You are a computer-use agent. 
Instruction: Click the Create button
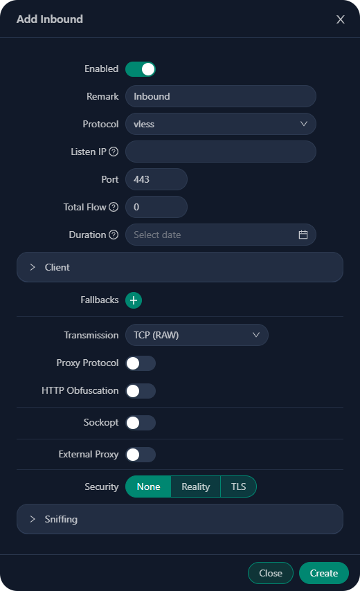[x=324, y=573]
